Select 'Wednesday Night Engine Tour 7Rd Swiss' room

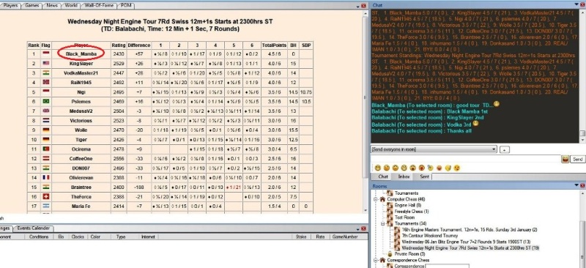click(x=470, y=247)
